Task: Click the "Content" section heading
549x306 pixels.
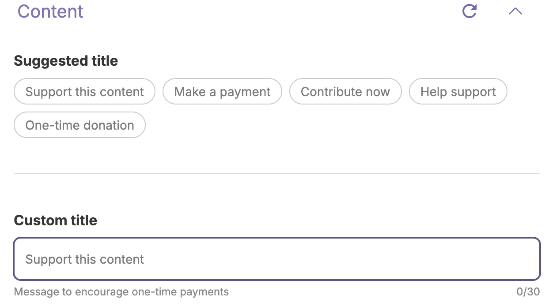Action: [x=50, y=11]
